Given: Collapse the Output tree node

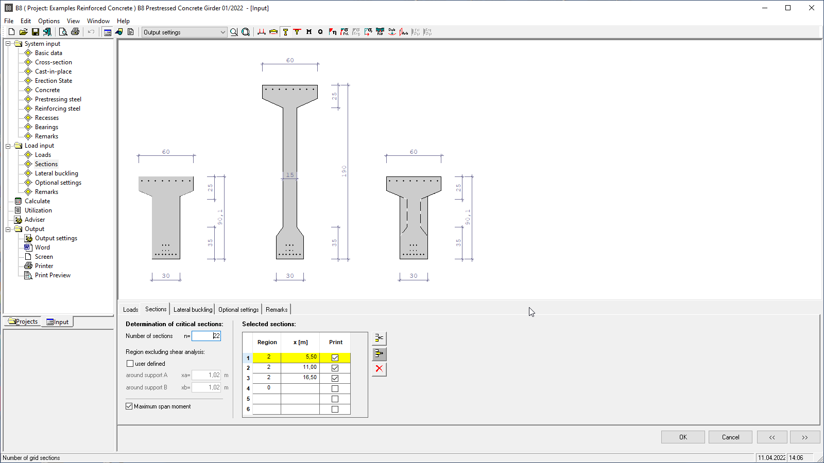Looking at the screenshot, I should coord(8,229).
